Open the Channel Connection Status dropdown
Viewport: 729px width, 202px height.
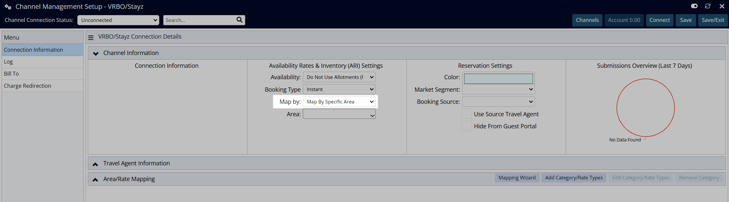(118, 20)
